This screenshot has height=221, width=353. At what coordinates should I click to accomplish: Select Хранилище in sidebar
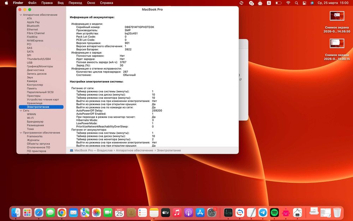(x=35, y=103)
